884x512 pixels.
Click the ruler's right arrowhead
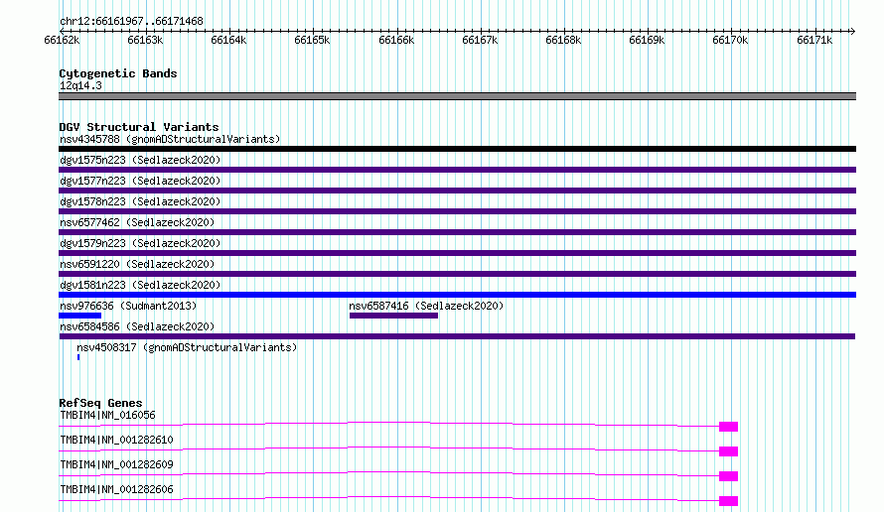tap(853, 31)
